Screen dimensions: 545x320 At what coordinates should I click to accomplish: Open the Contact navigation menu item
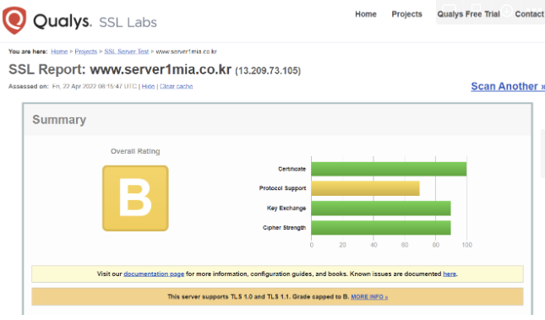pos(529,14)
